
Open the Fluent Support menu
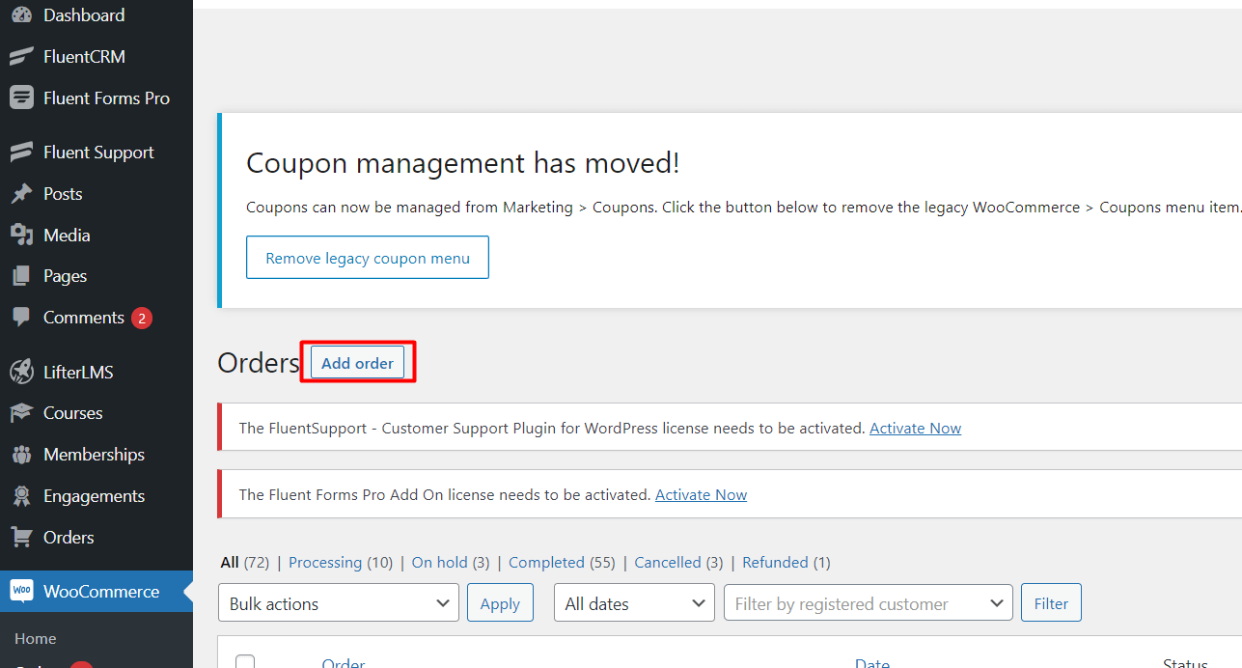point(97,153)
